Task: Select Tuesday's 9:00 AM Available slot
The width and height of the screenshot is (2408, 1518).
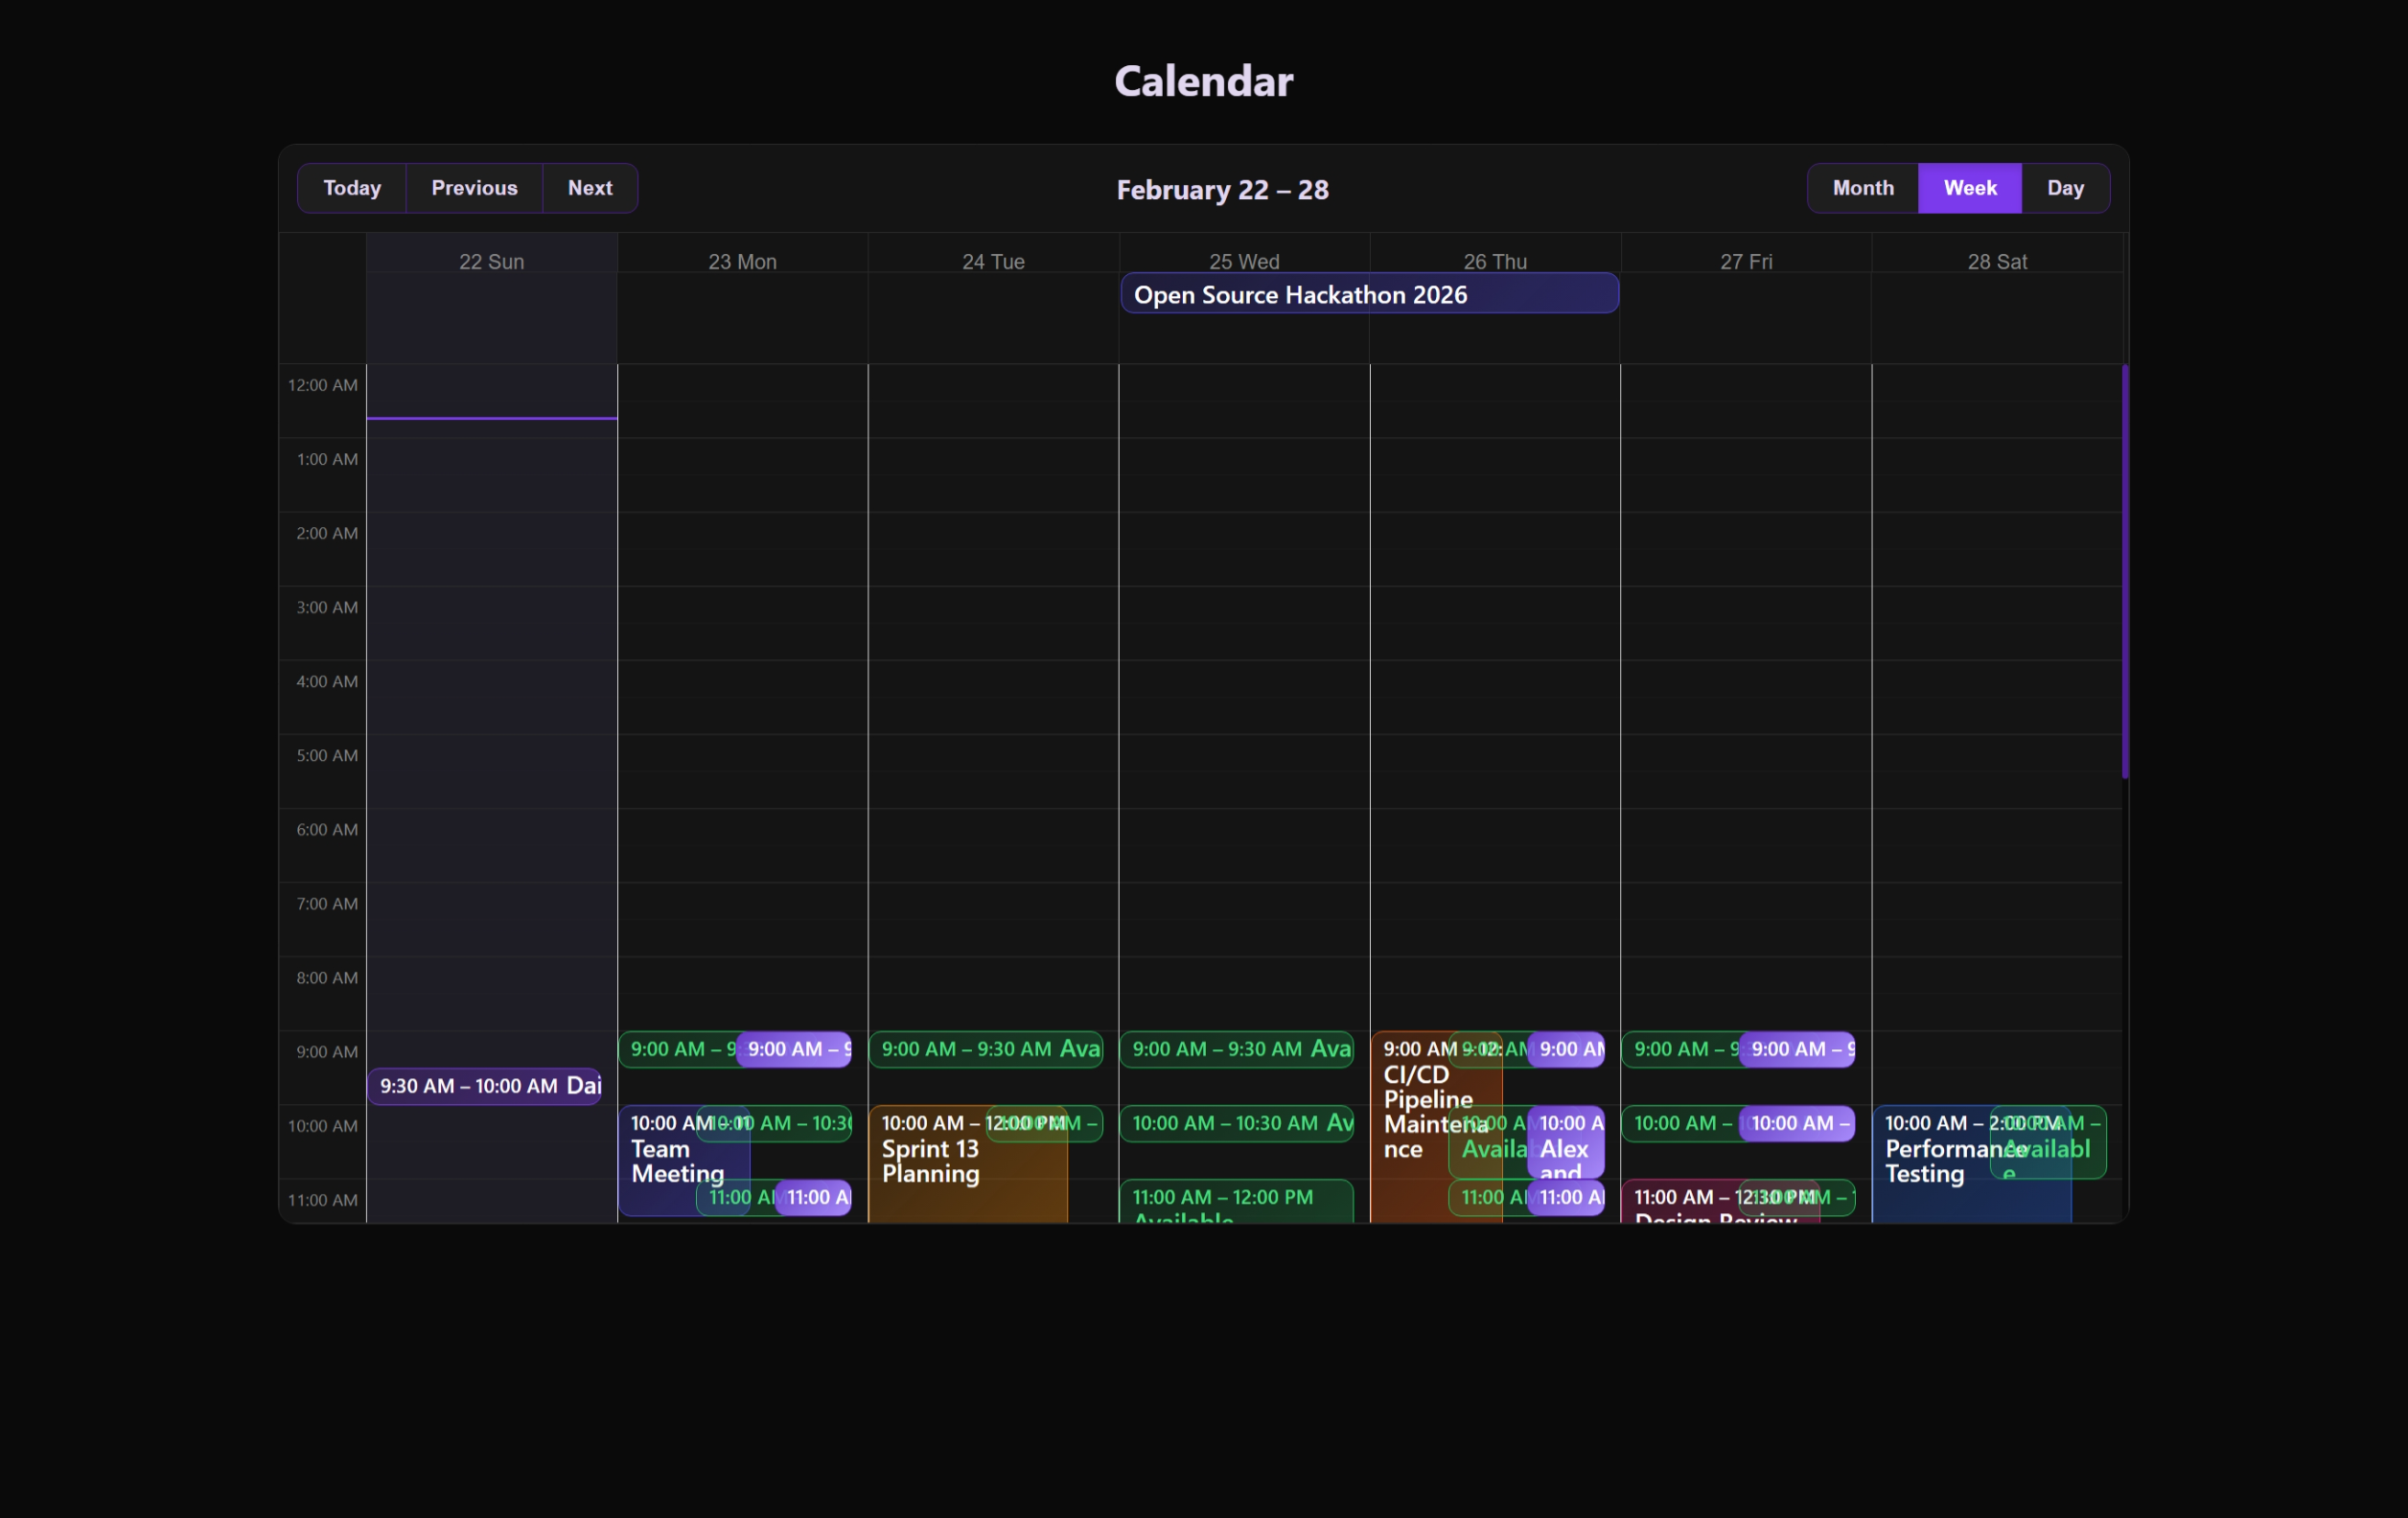Action: click(x=985, y=1050)
